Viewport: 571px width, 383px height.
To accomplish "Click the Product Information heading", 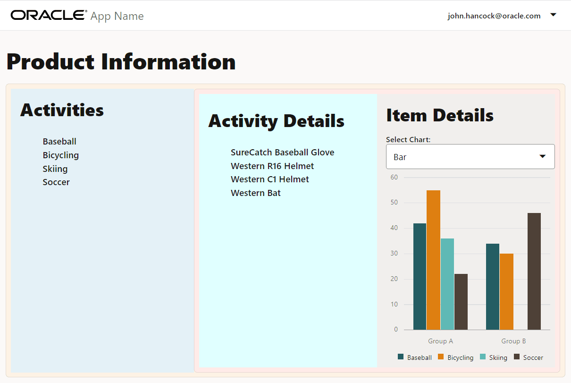I will pos(121,62).
